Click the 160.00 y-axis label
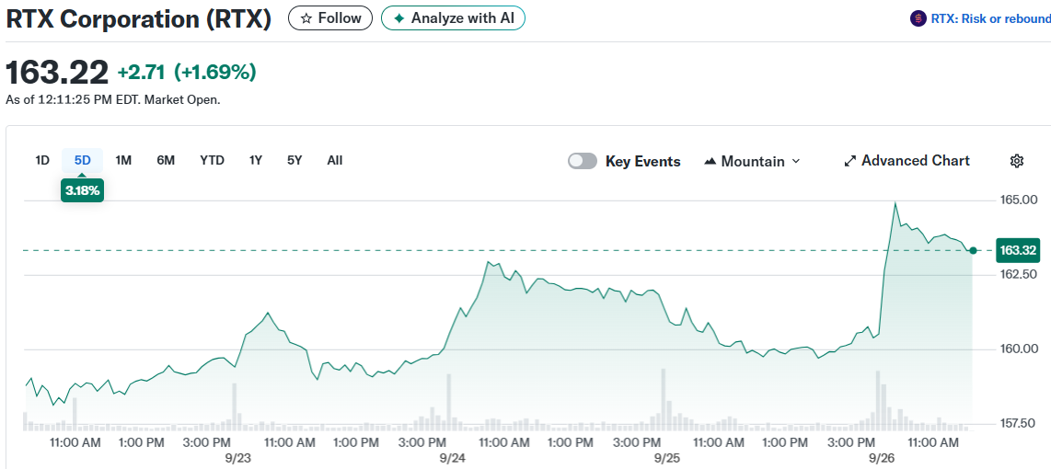The width and height of the screenshot is (1051, 469). (x=1018, y=349)
